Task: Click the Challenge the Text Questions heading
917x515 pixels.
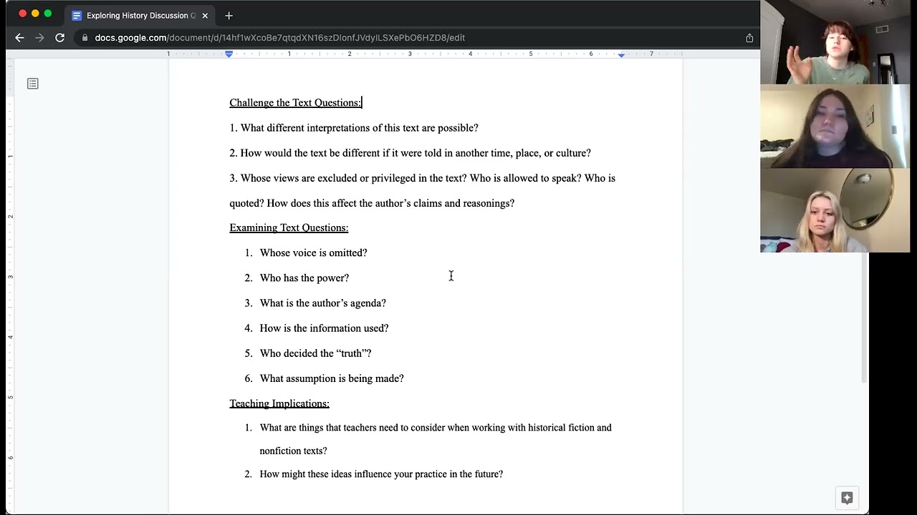Action: [295, 102]
